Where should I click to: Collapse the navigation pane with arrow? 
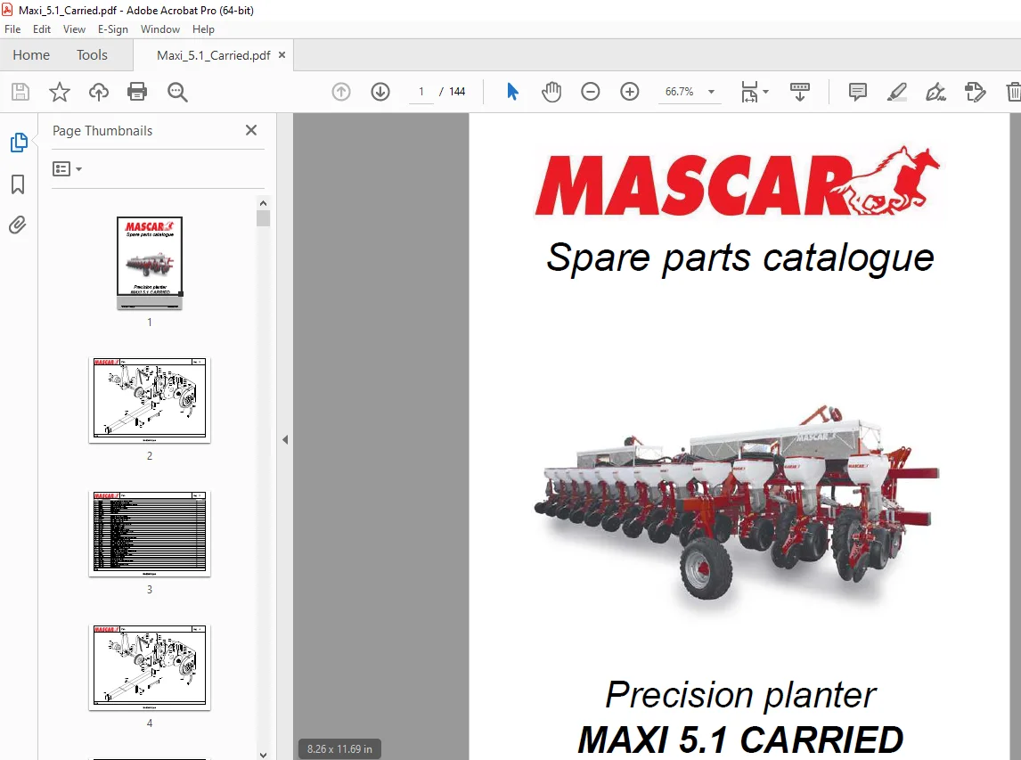tap(285, 439)
